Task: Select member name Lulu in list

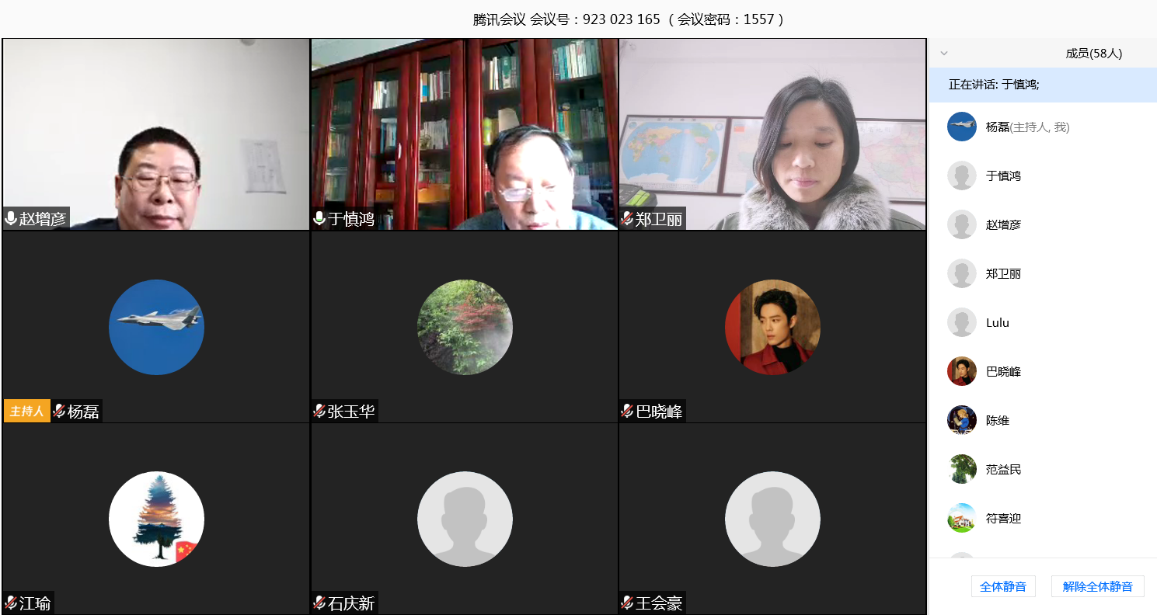Action: click(998, 323)
